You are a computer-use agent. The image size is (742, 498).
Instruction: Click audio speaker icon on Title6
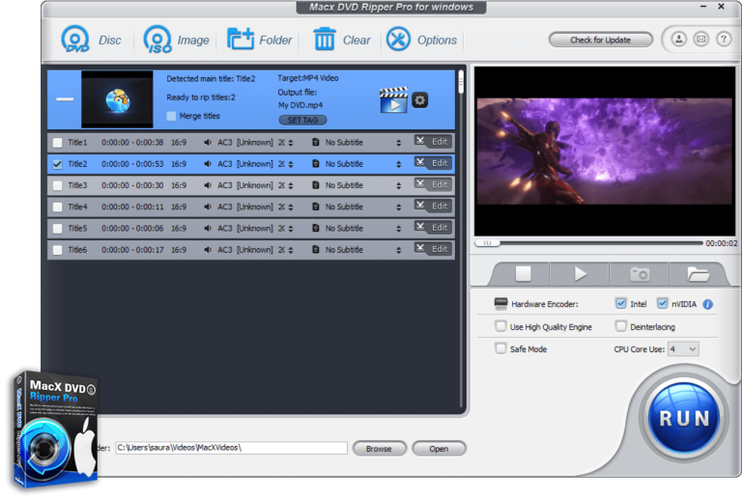coord(208,249)
